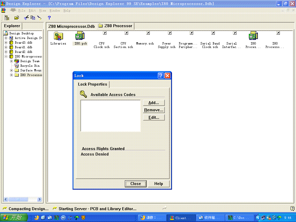Expand the Board1.ddb tree node
296x222 pixels.
click(x=6, y=47)
